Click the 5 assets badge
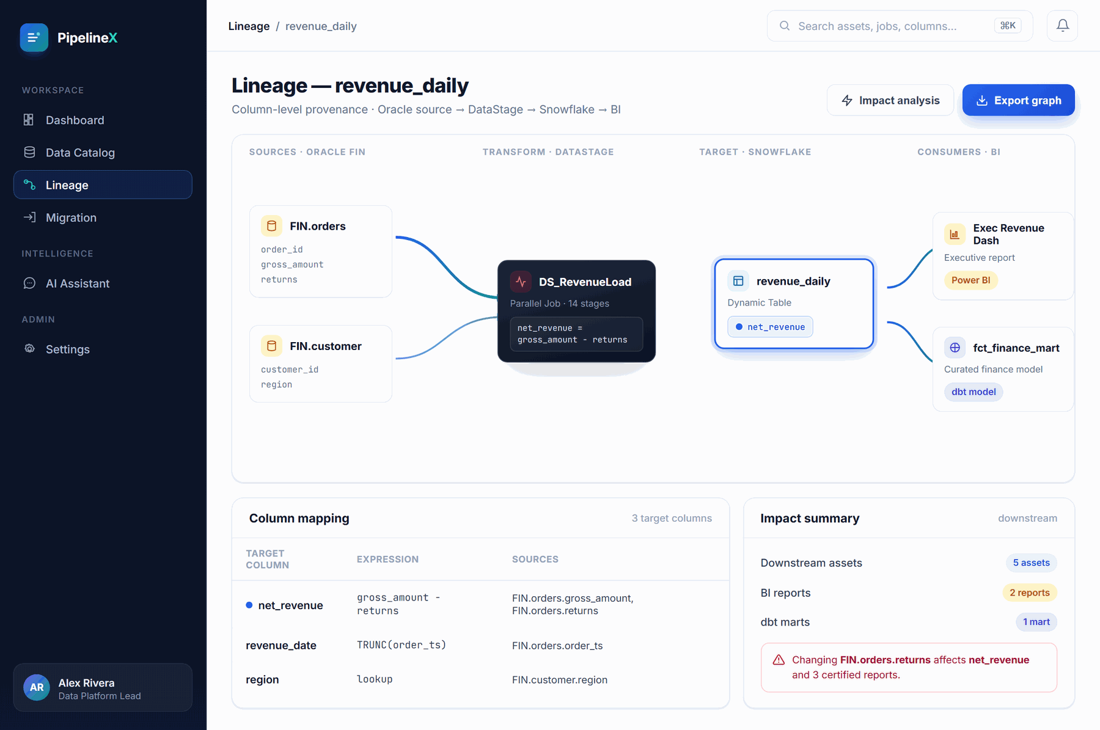This screenshot has width=1100, height=730. pos(1031,563)
